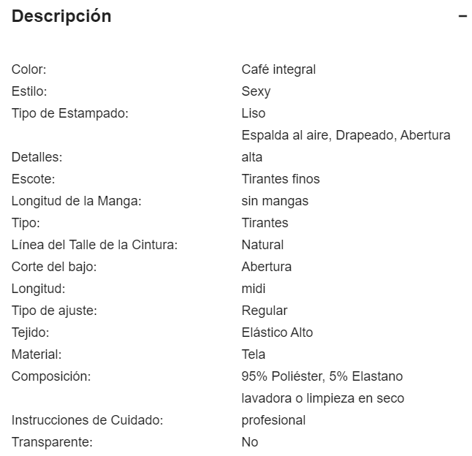Select the Liso pattern value

coord(254,113)
